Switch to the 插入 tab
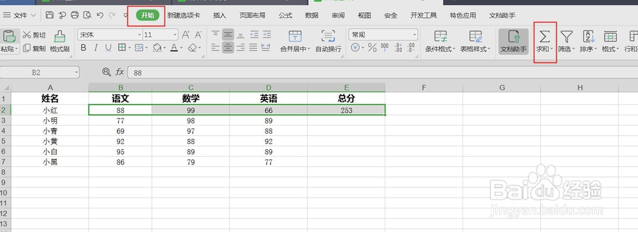The height and width of the screenshot is (232, 638). tap(219, 15)
